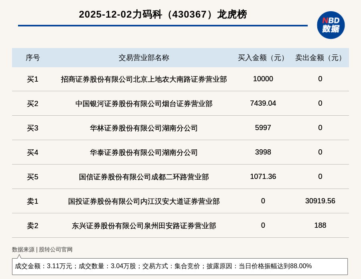The width and height of the screenshot is (361, 279).
Task: Click the 卖出金额（元） column header
Action: (x=320, y=58)
